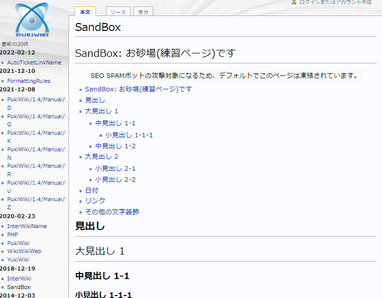Jump to 見出し in contents list

pyautogui.click(x=95, y=100)
